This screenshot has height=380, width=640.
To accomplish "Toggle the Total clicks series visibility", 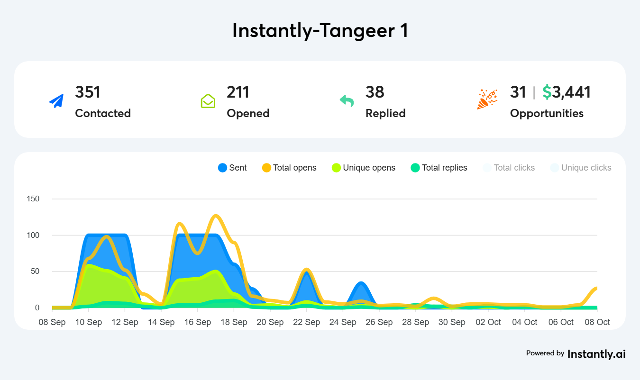I will point(508,168).
